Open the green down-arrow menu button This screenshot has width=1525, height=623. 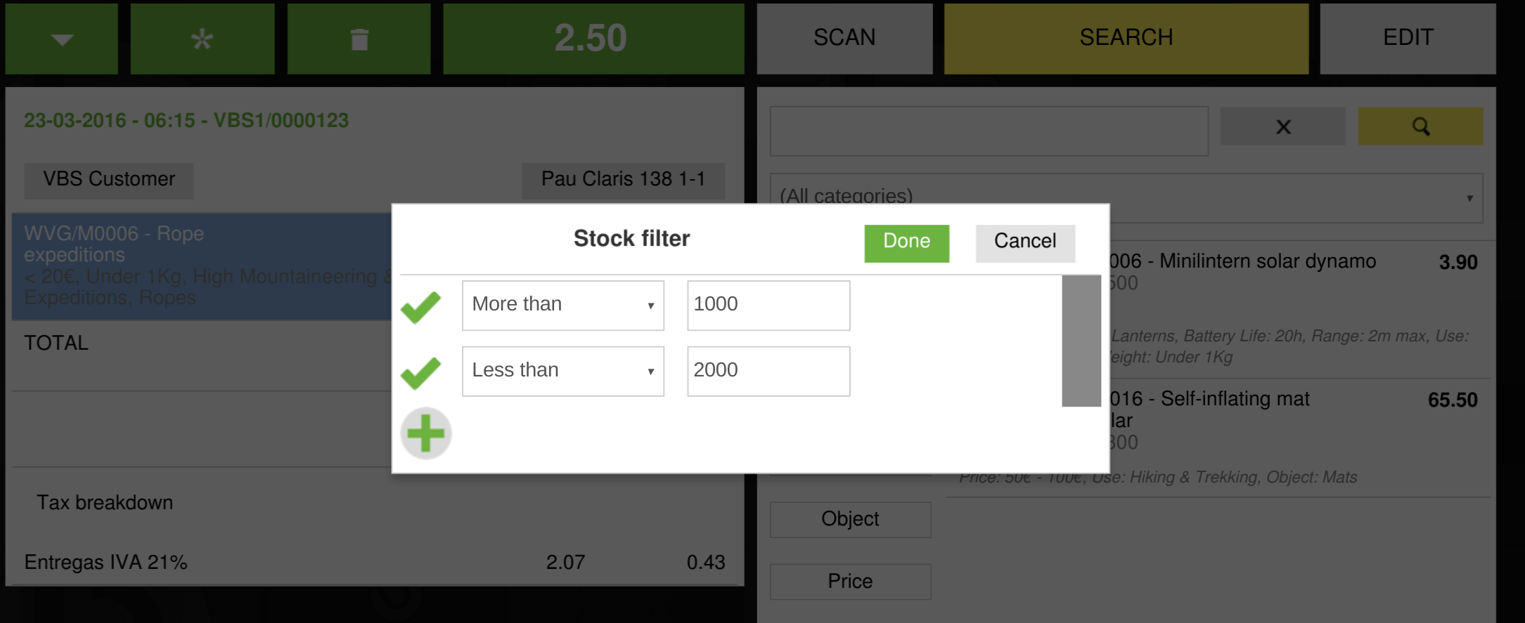click(x=62, y=39)
